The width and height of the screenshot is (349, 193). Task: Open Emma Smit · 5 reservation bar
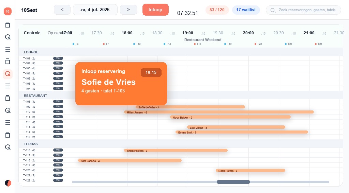[x=242, y=132]
